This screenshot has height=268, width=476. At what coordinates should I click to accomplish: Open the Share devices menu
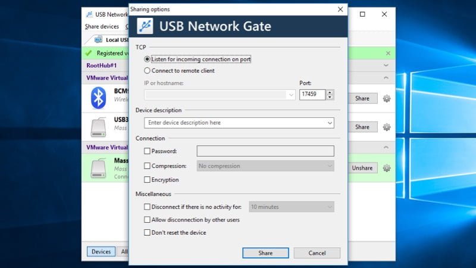102,26
